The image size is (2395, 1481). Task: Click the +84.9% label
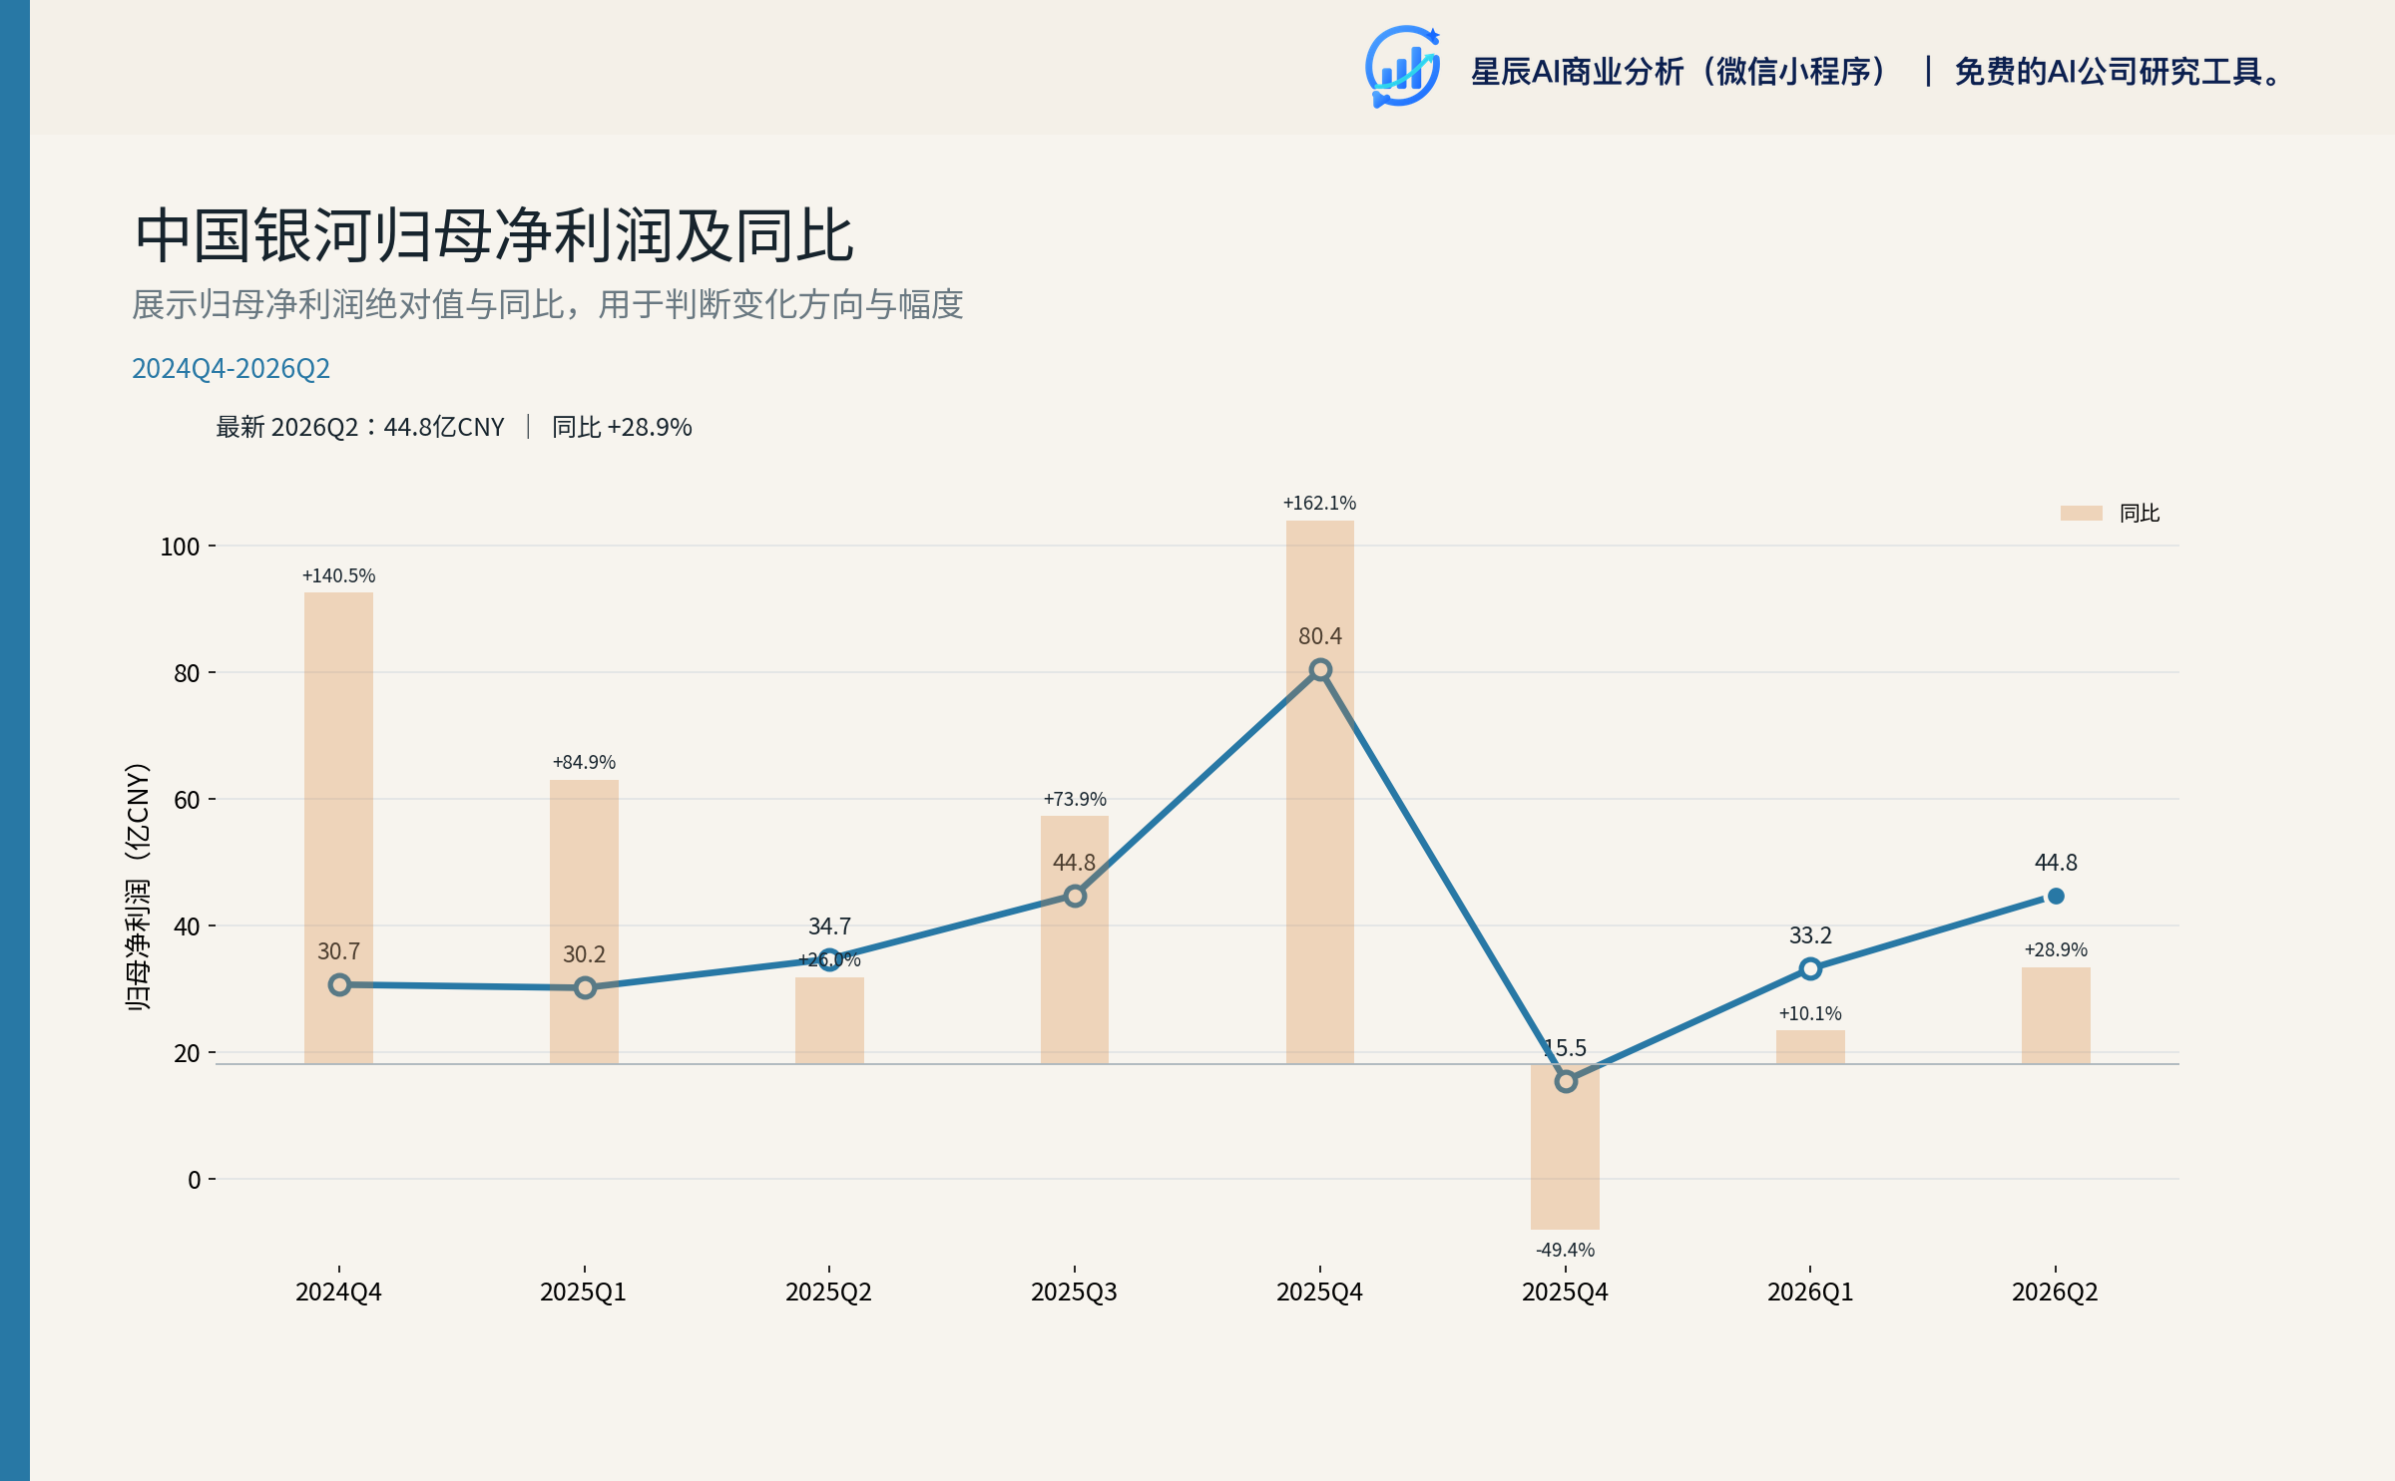[x=584, y=762]
